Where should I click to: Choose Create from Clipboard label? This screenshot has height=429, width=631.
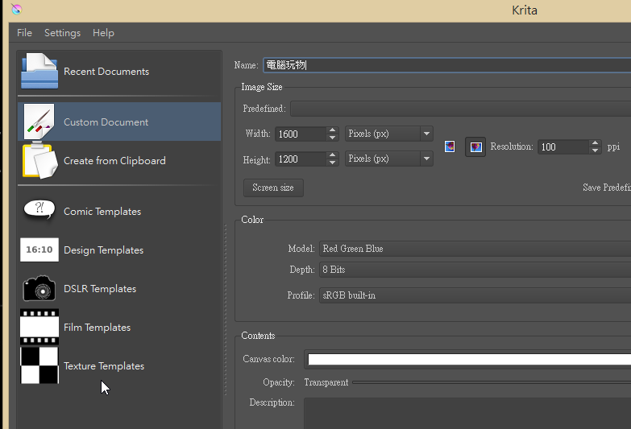[114, 161]
